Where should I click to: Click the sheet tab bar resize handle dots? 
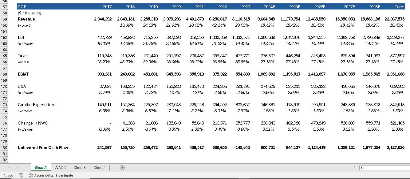pos(355,168)
